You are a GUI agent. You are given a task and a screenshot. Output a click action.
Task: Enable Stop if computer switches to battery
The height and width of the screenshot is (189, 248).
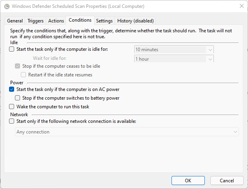17,98
